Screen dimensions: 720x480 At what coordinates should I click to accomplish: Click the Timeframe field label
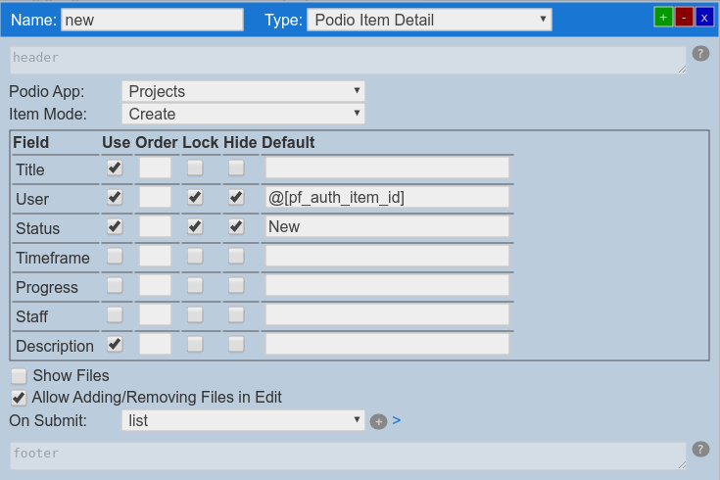[53, 259]
